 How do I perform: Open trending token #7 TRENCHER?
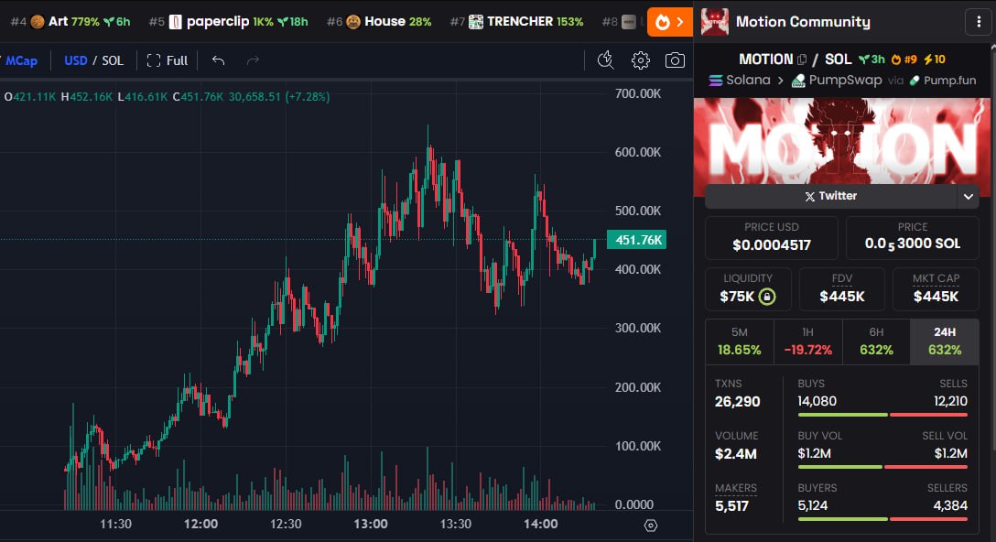point(516,22)
